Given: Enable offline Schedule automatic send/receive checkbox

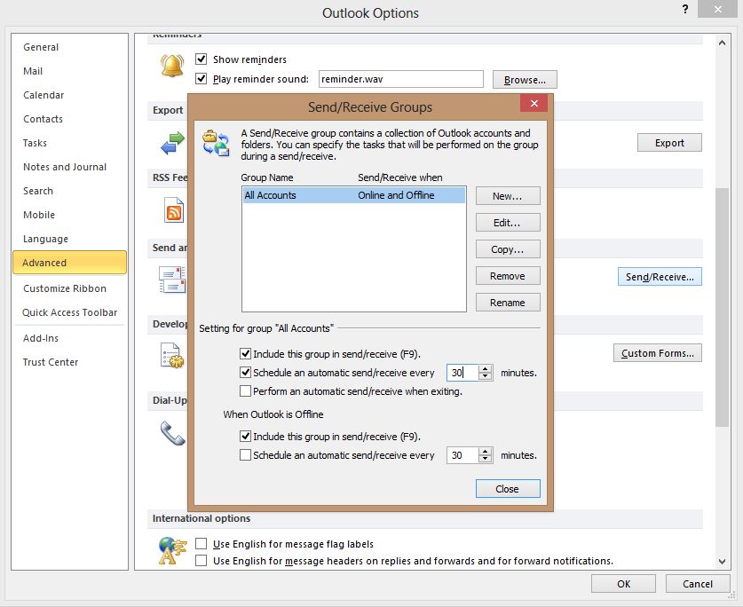Looking at the screenshot, I should pos(245,455).
